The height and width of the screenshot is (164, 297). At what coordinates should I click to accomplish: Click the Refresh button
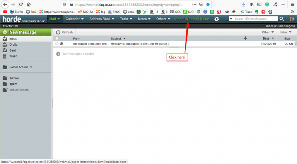click(x=65, y=32)
